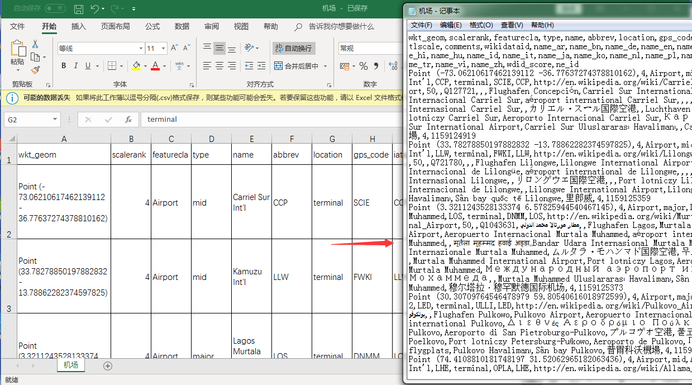Open Notepad's 格式(O) menu

pyautogui.click(x=481, y=25)
